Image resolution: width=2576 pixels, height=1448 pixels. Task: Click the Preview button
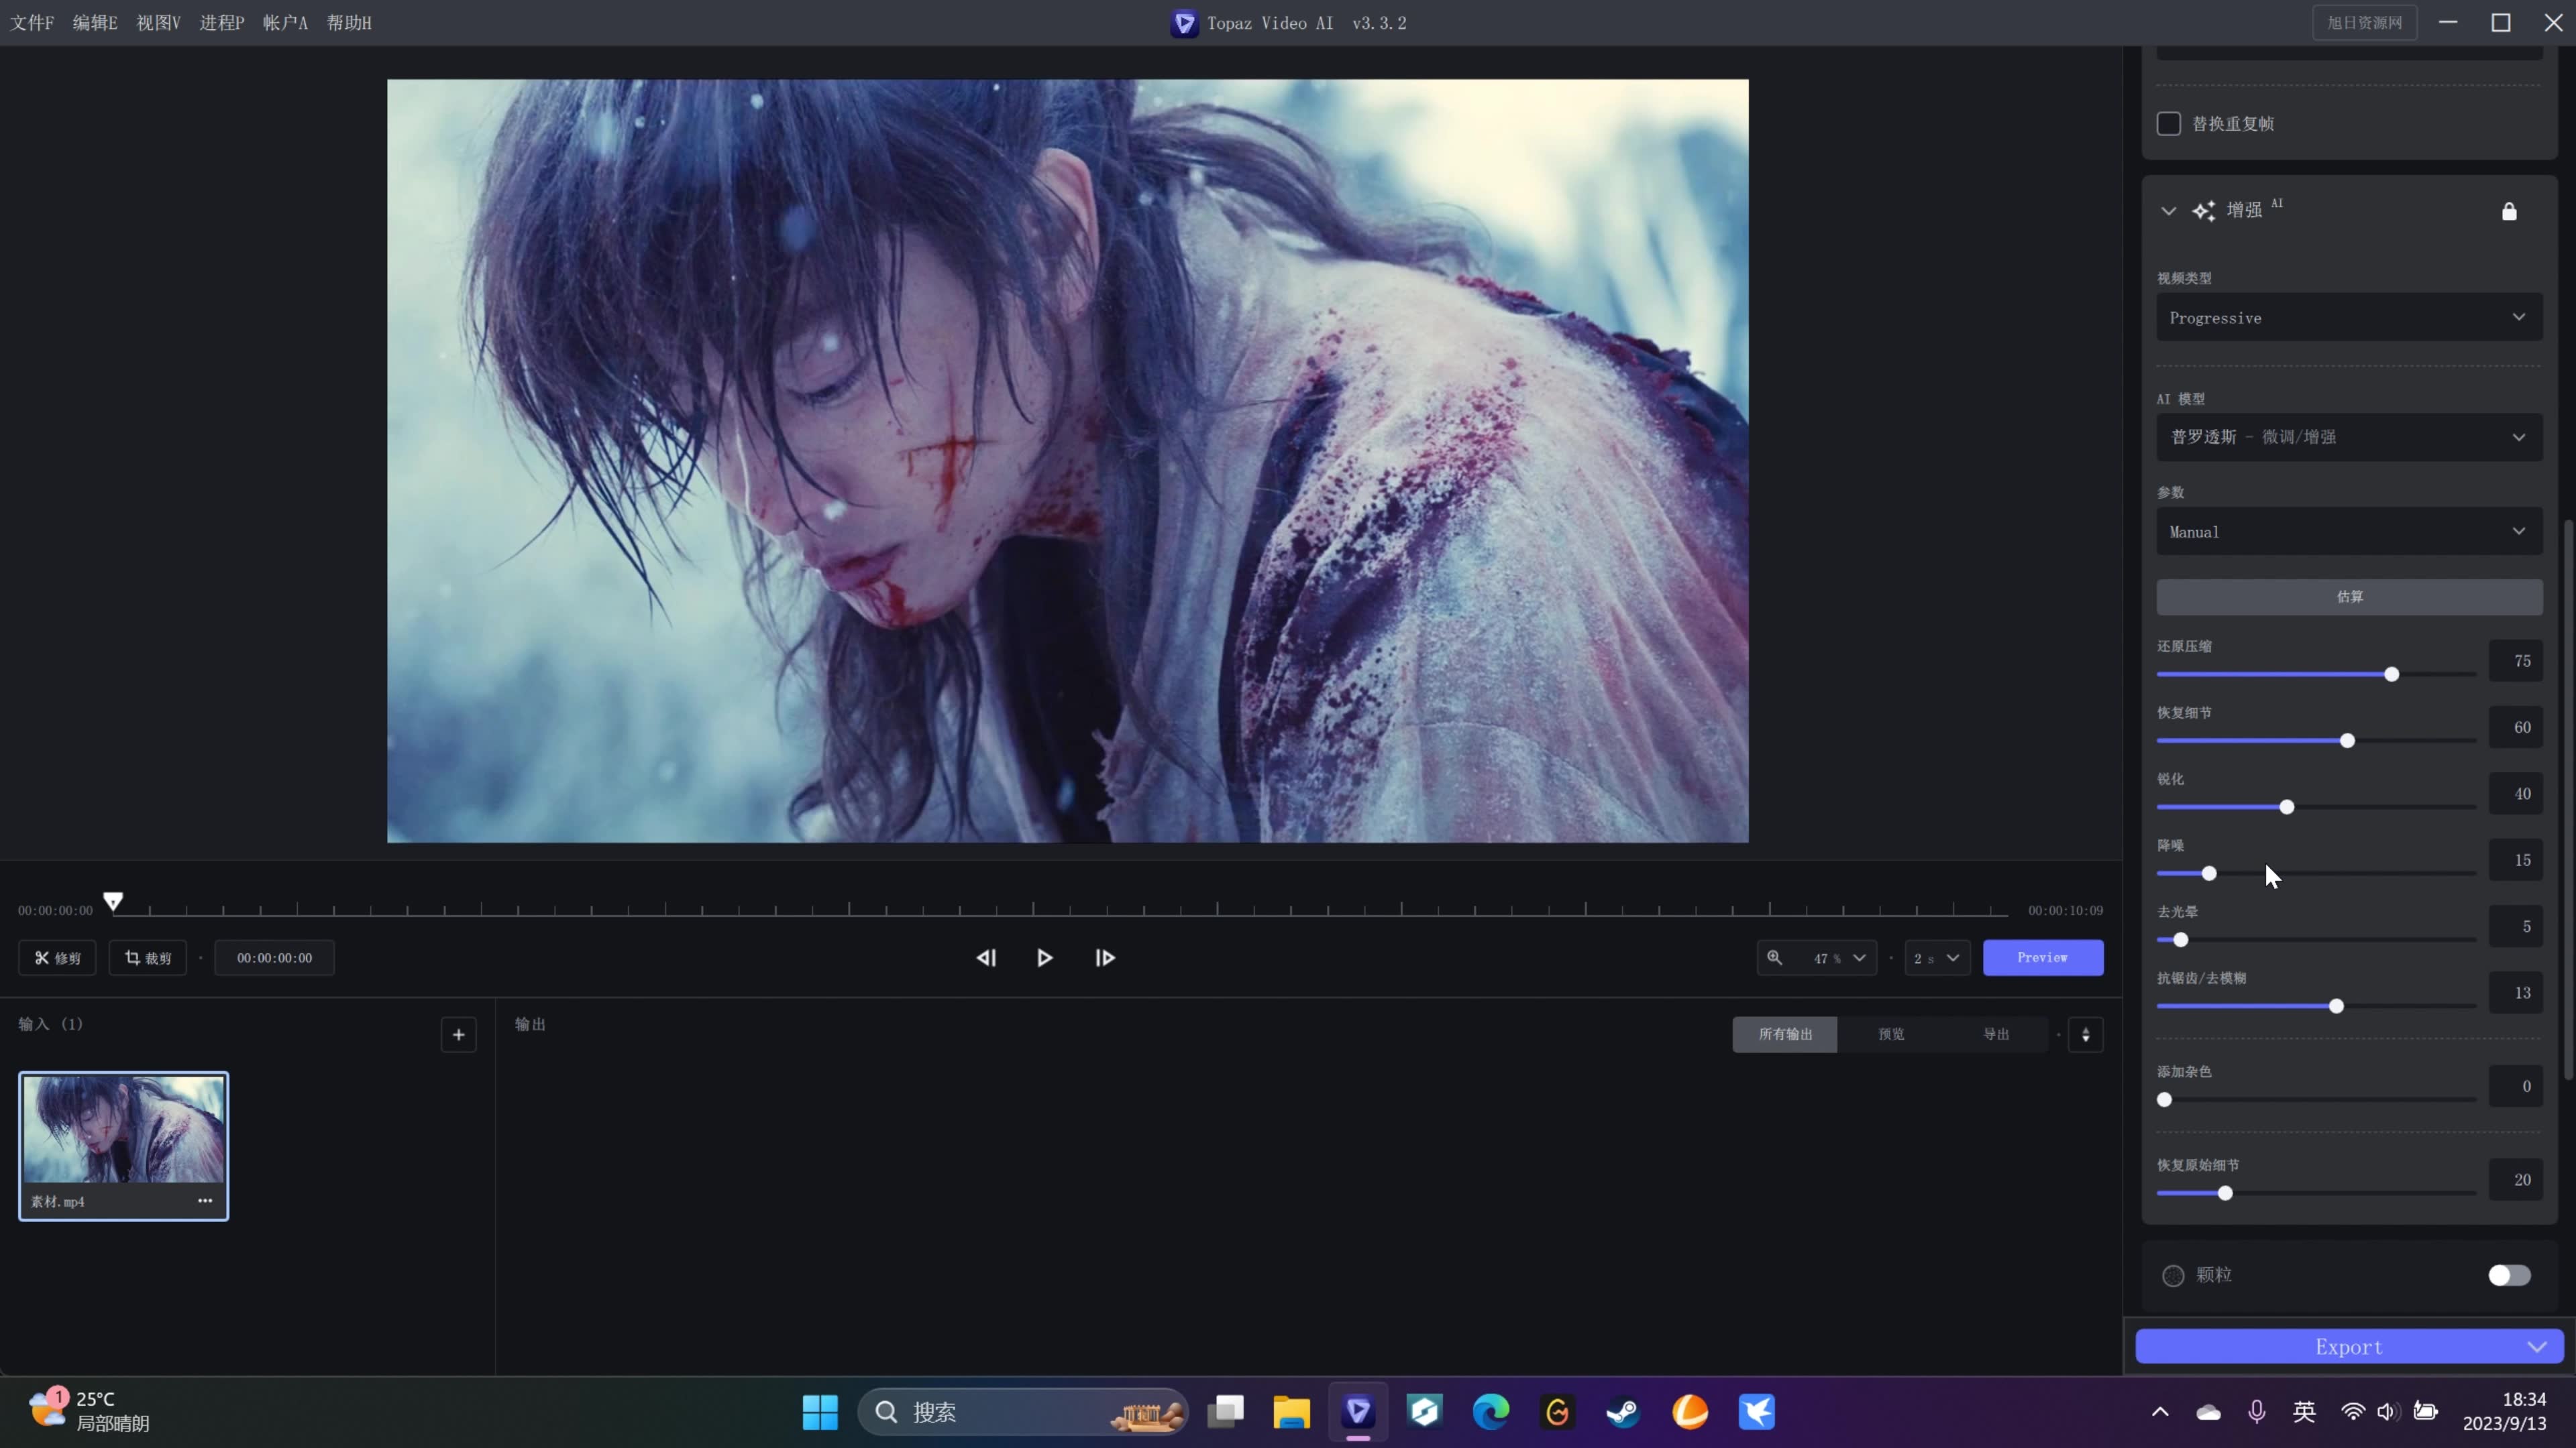pos(2043,957)
